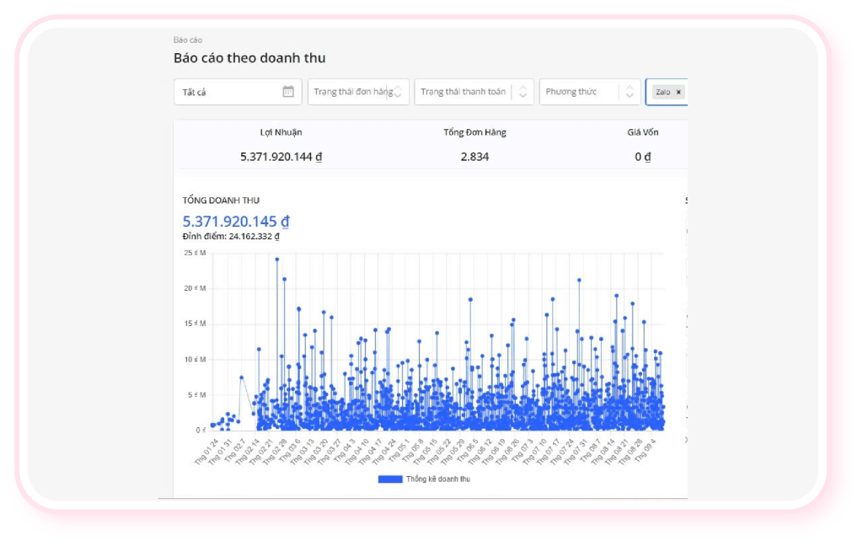This screenshot has height=546, width=863.
Task: Click the Giá Vốn summary value
Action: click(x=643, y=157)
